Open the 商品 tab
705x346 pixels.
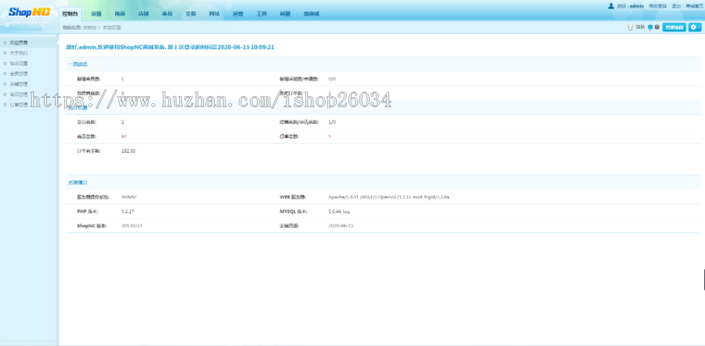(120, 14)
